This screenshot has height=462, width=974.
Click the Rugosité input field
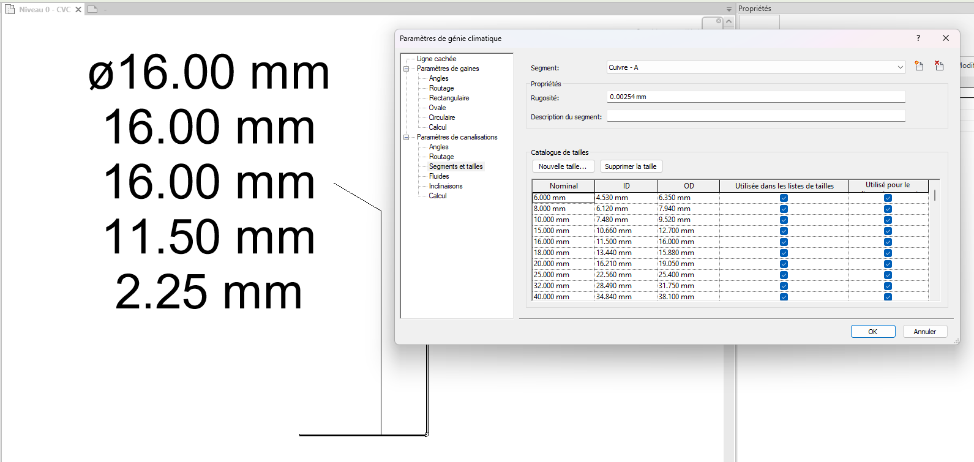pos(755,97)
